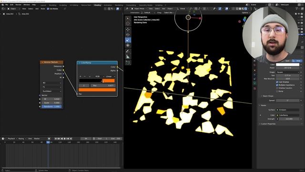305x172 pixels.
Task: Select the Select Box tool icon in viewport toolbar
Action: [x=128, y=18]
